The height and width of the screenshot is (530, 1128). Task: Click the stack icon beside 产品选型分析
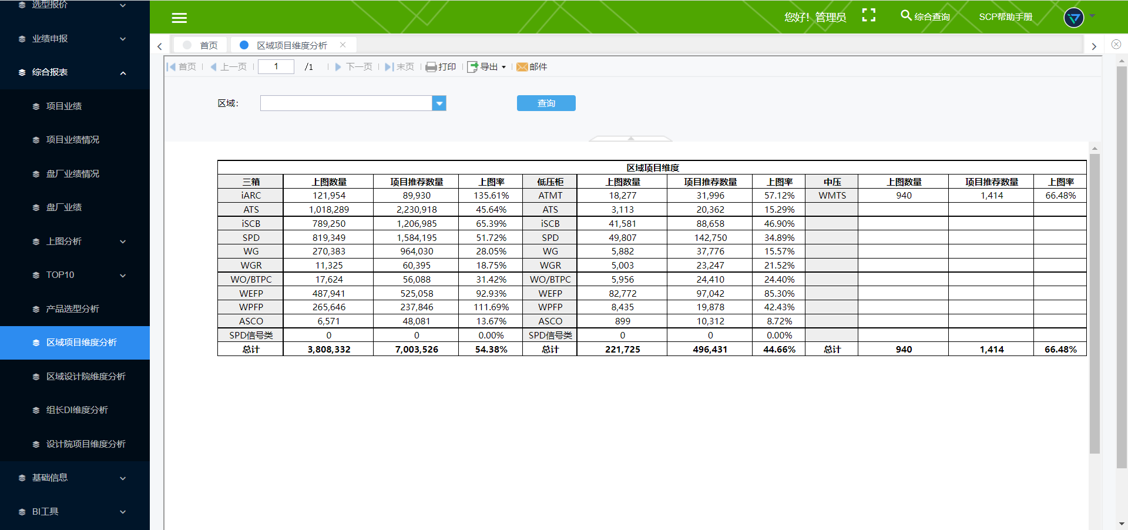[36, 309]
